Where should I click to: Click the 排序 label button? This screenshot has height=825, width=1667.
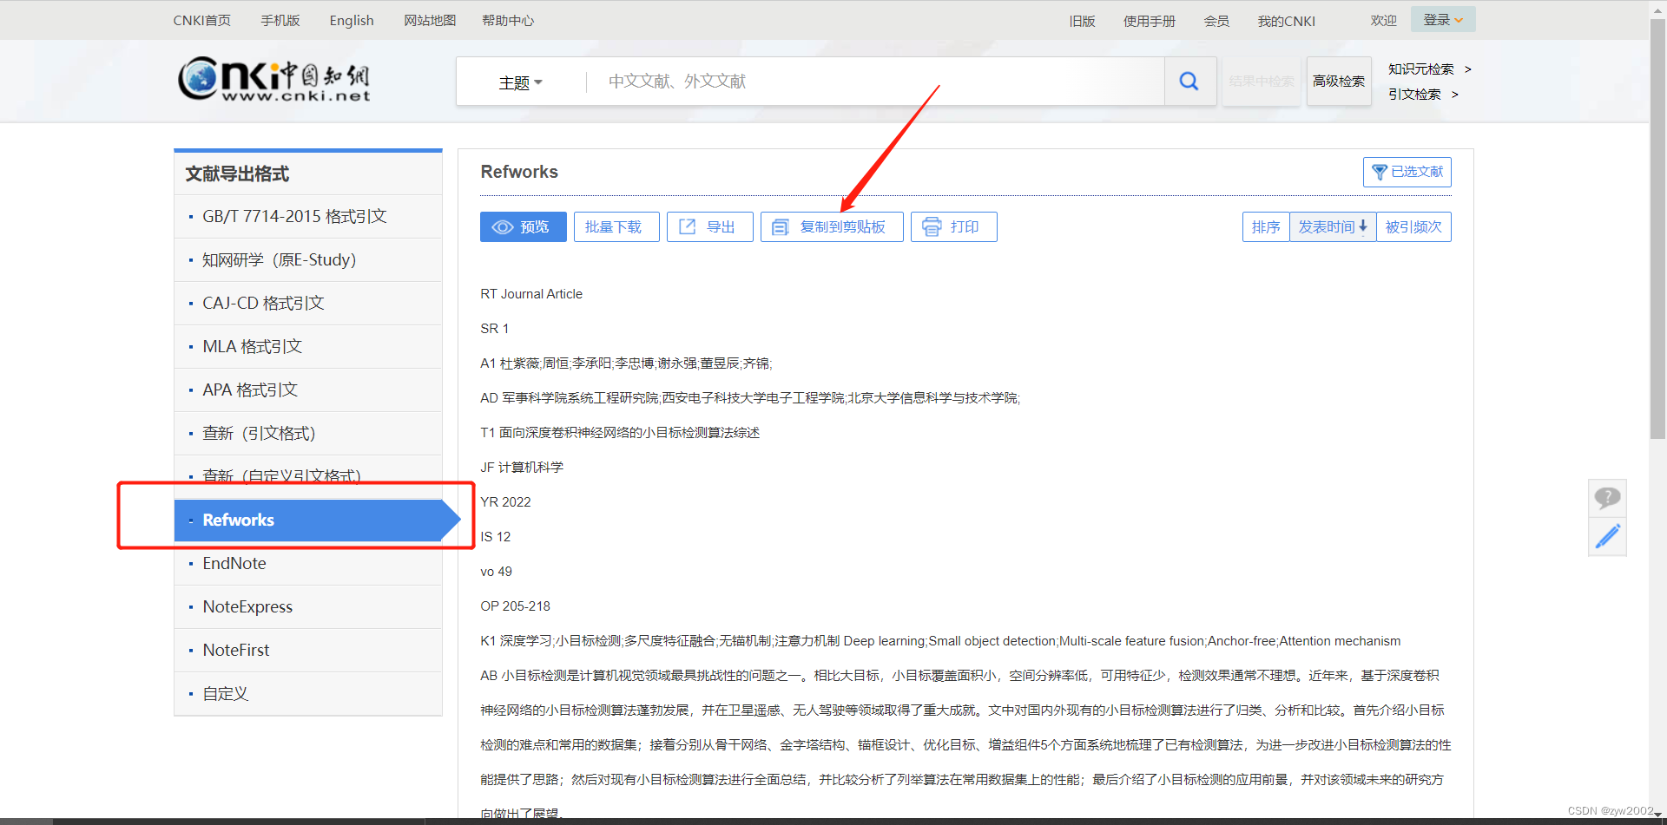pyautogui.click(x=1266, y=227)
